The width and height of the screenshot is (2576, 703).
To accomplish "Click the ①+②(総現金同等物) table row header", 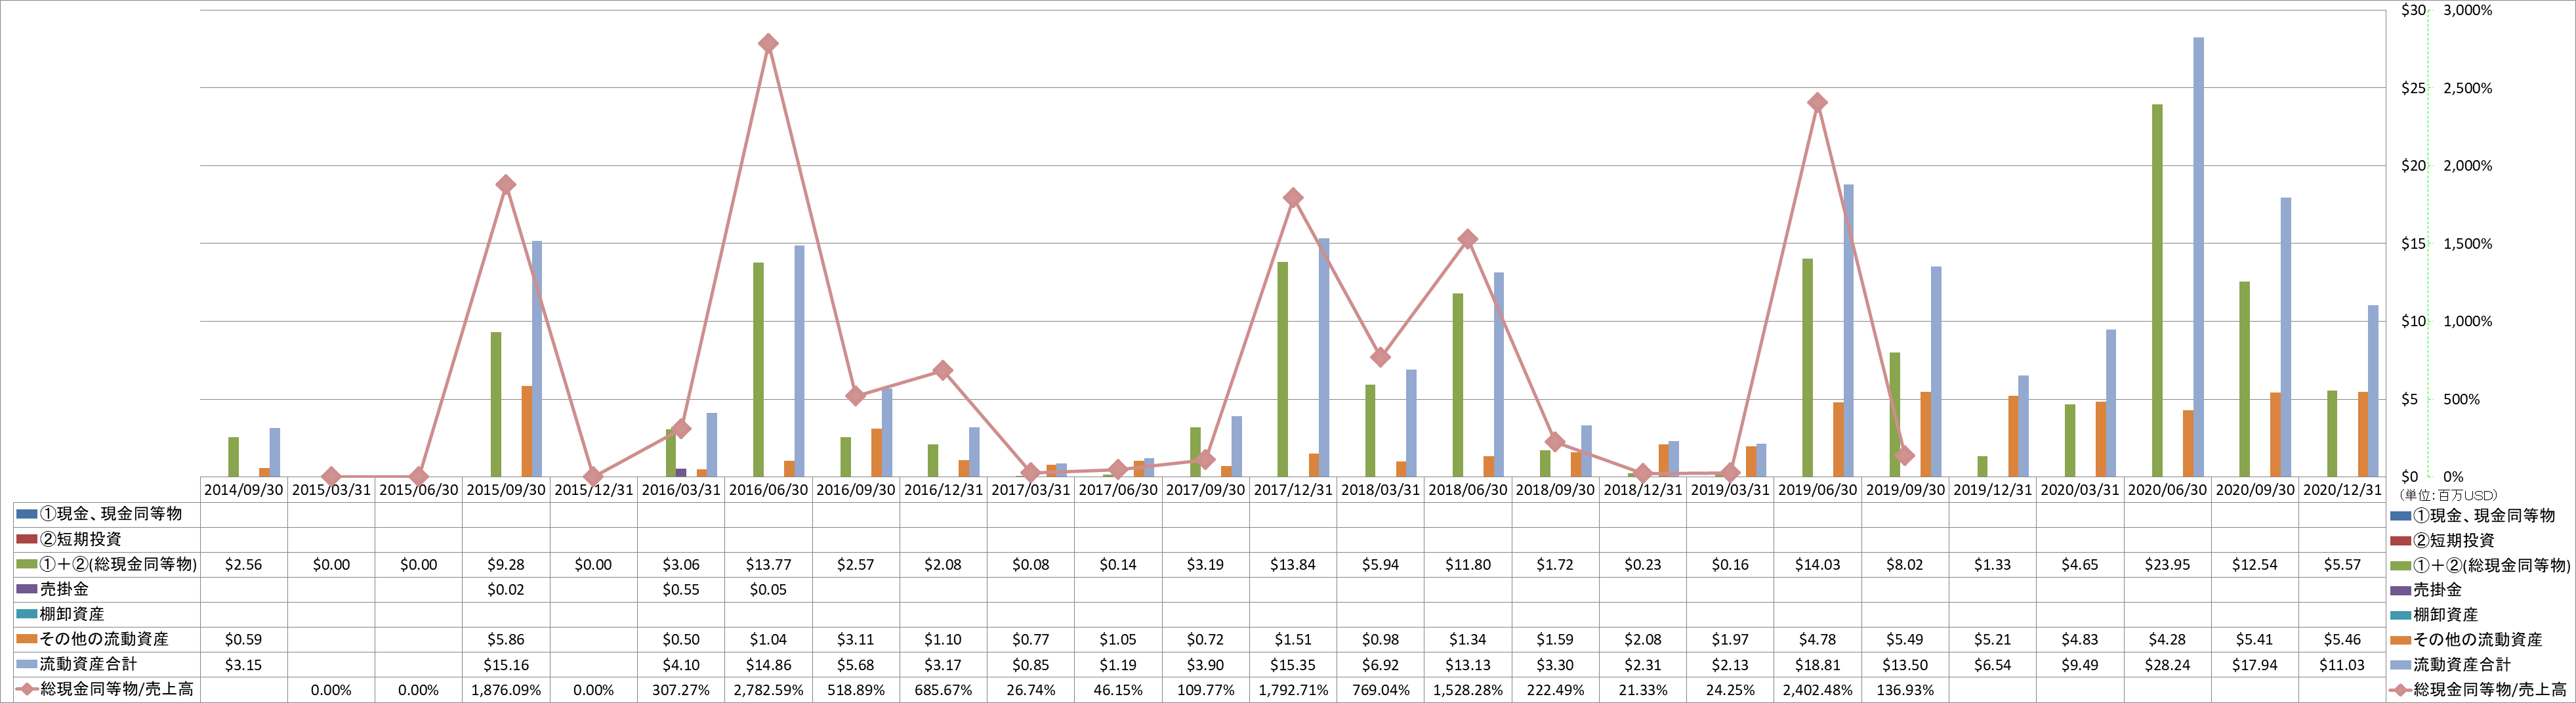I will 107,565.
